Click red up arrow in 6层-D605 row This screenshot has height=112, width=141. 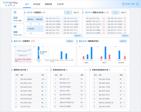pos(124,83)
